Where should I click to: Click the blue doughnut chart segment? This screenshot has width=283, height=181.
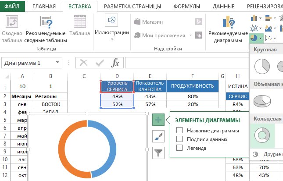coord(113,149)
